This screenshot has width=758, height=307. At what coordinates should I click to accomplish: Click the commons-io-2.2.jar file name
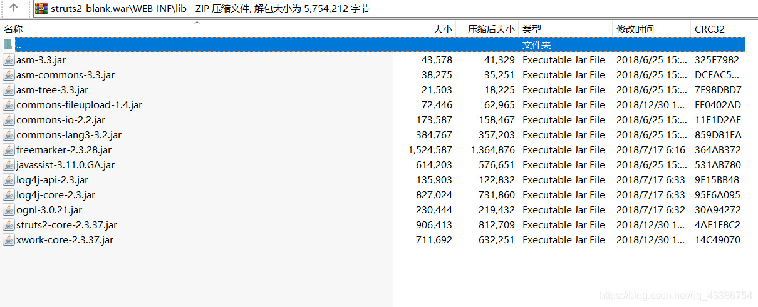[x=61, y=120]
